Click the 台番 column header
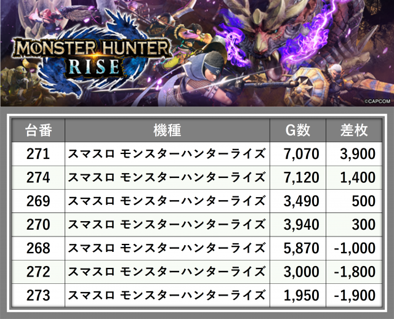Image resolution: width=394 pixels, height=319 pixels. (x=38, y=130)
